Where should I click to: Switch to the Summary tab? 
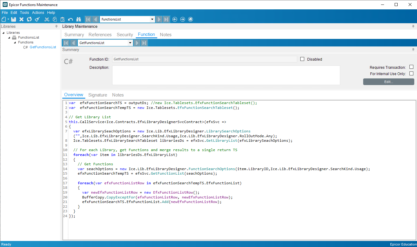[74, 35]
